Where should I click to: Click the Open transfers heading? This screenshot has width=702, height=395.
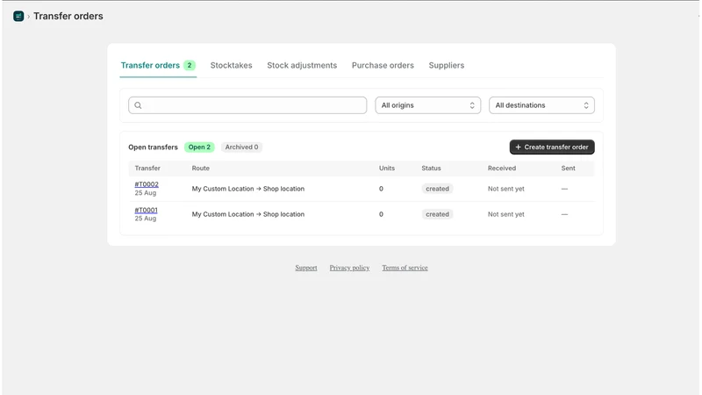(x=153, y=147)
